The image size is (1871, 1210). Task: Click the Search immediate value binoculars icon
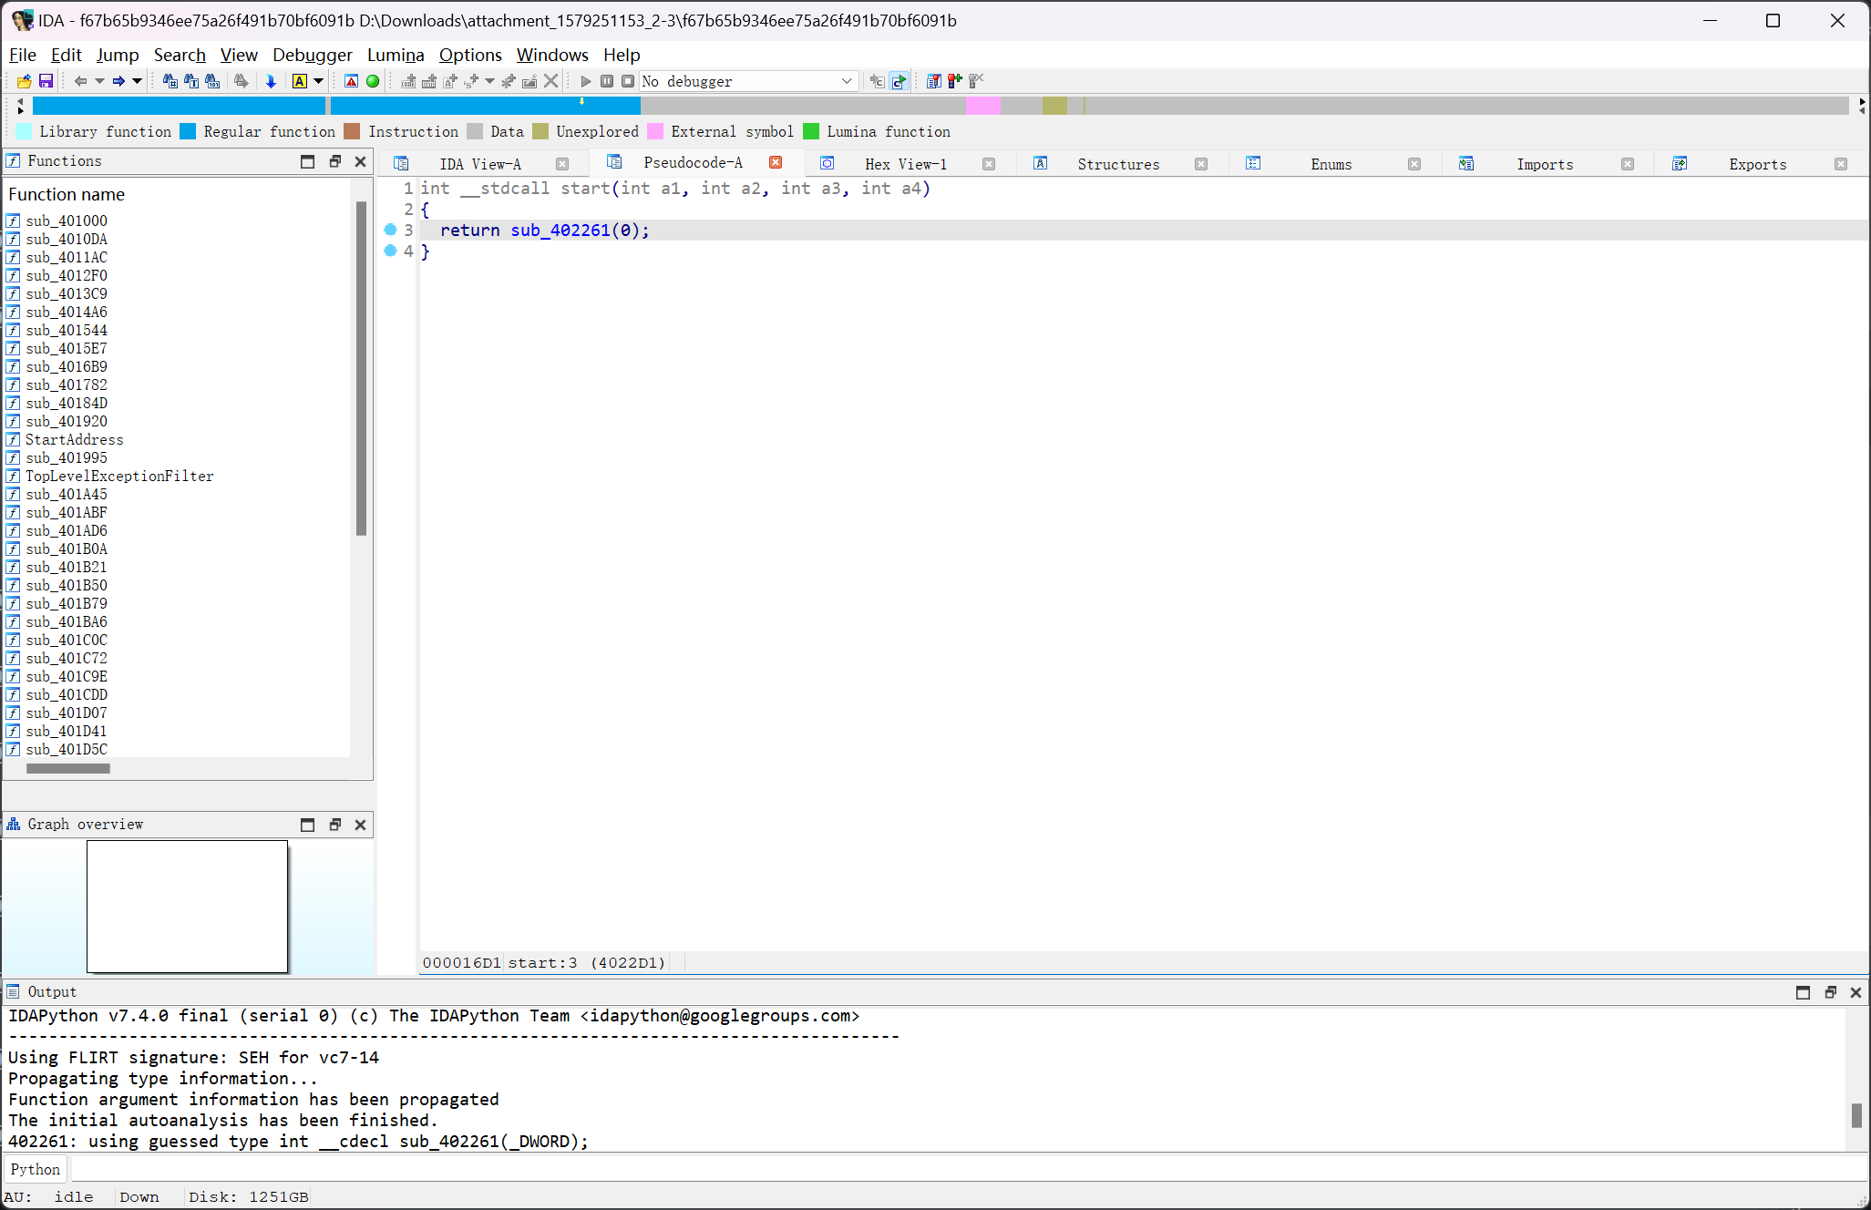[x=170, y=81]
